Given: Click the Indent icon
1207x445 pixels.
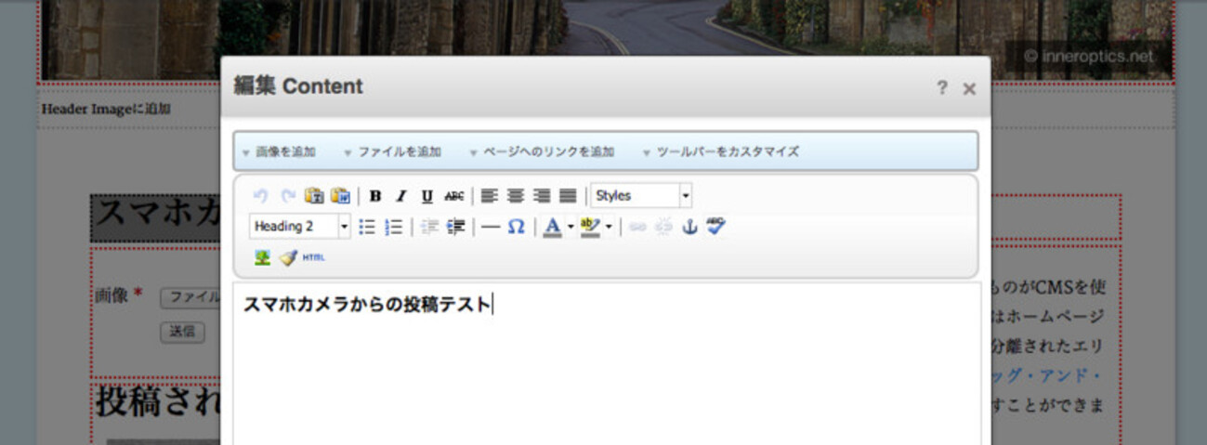Looking at the screenshot, I should coord(455,227).
